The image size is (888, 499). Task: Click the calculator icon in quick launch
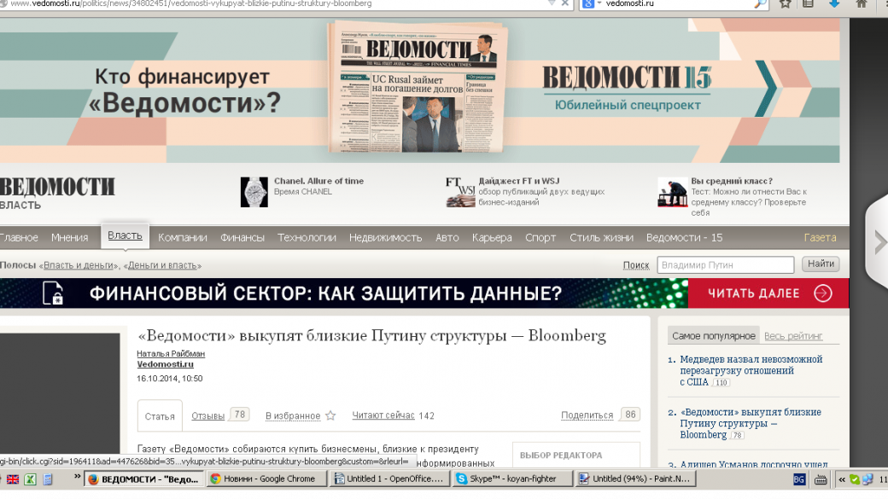point(48,479)
